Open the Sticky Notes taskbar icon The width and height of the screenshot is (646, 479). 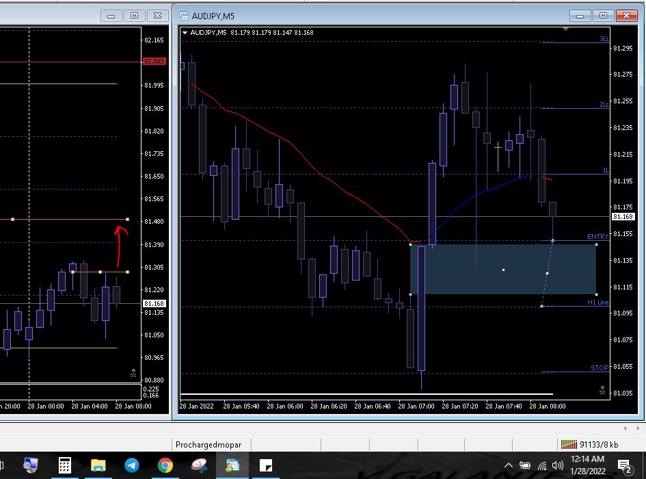[x=266, y=466]
